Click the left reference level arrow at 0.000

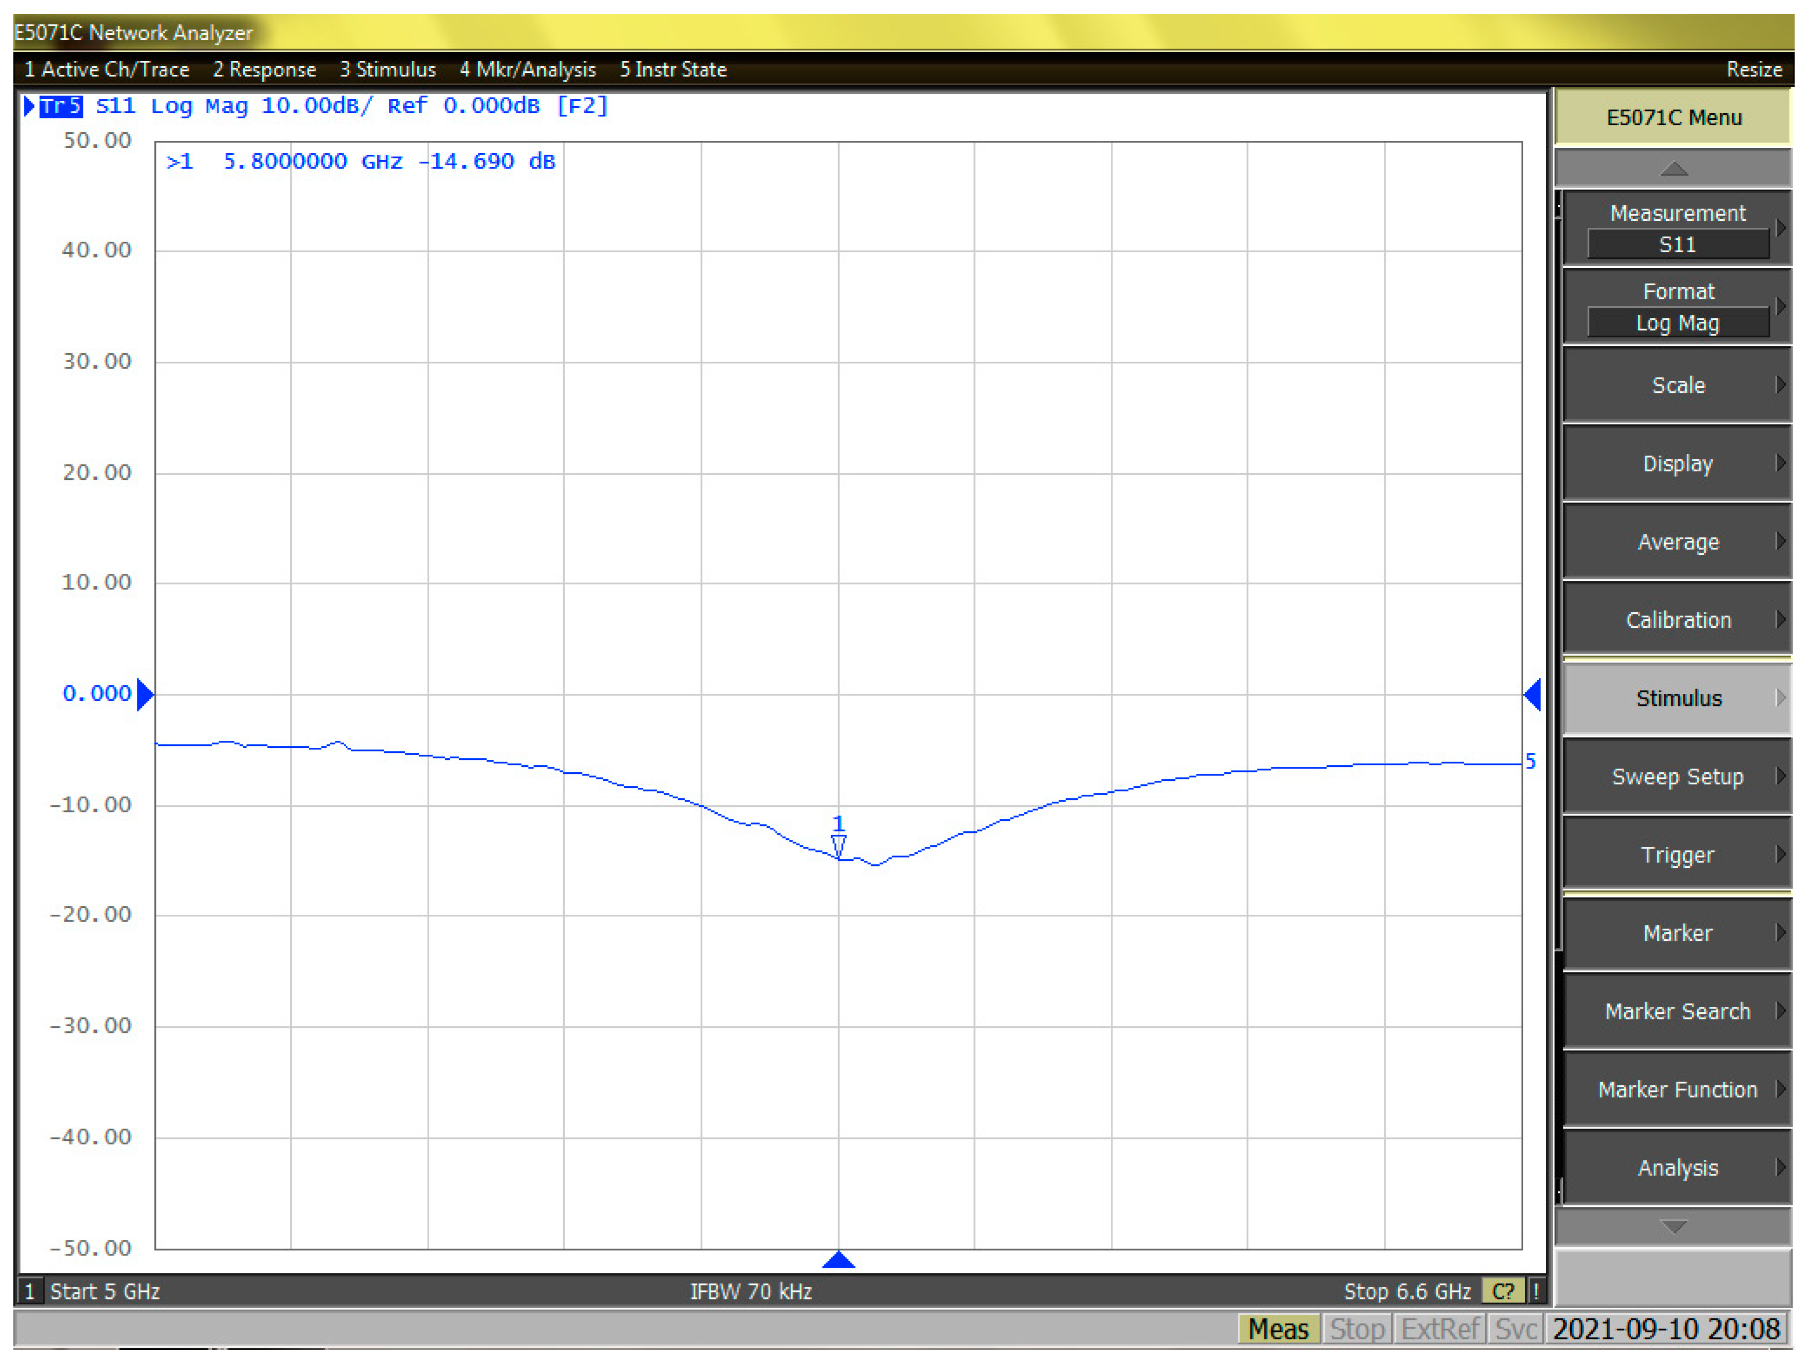tap(144, 694)
